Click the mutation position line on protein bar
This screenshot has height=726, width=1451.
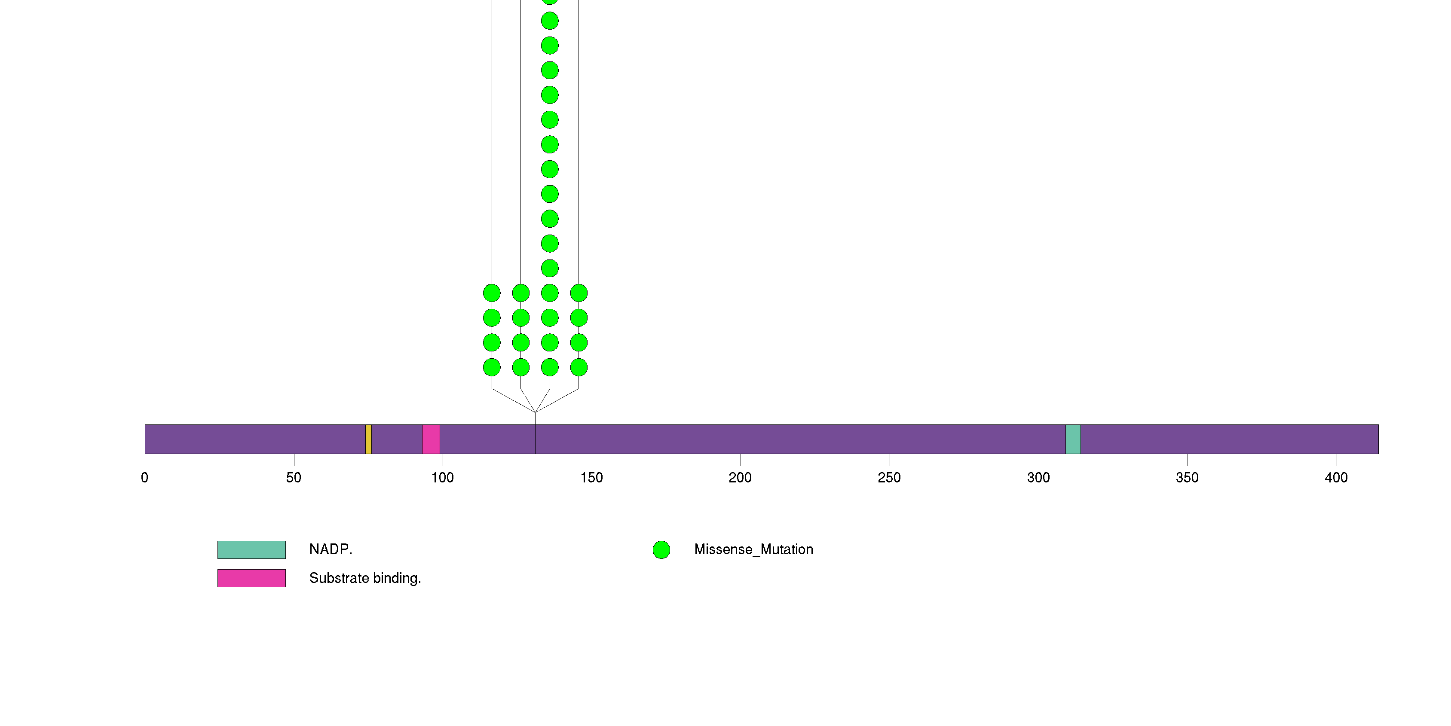[x=535, y=439]
